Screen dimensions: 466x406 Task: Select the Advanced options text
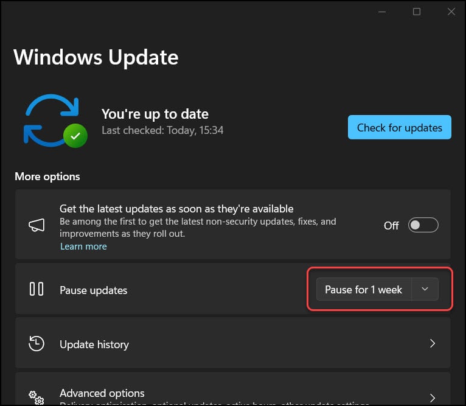[102, 393]
